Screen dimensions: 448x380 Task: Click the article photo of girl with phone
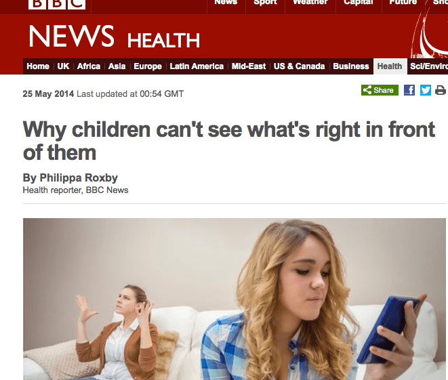pyautogui.click(x=235, y=299)
